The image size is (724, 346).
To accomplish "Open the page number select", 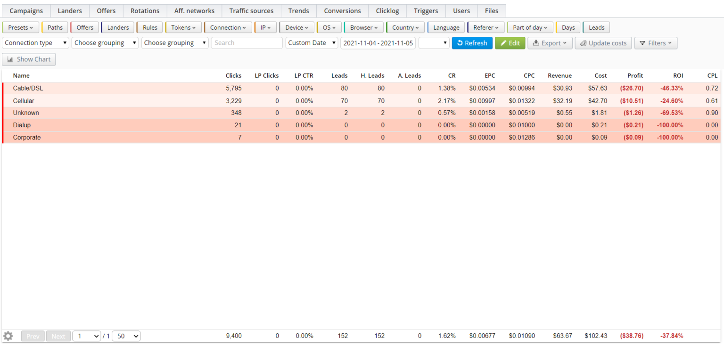I will 86,336.
